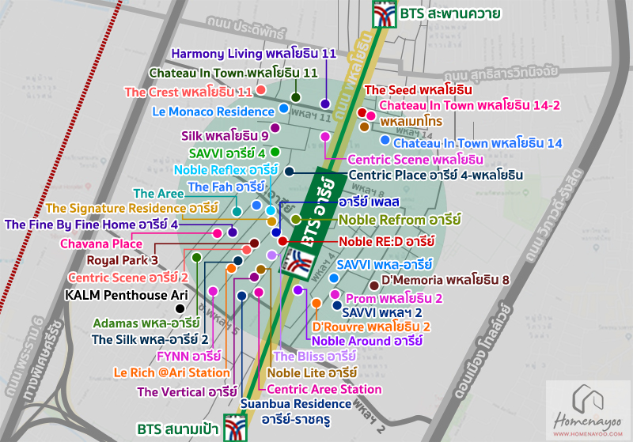Select the blue marker dot under SAVVI พหล-อารีย์

(x=334, y=278)
